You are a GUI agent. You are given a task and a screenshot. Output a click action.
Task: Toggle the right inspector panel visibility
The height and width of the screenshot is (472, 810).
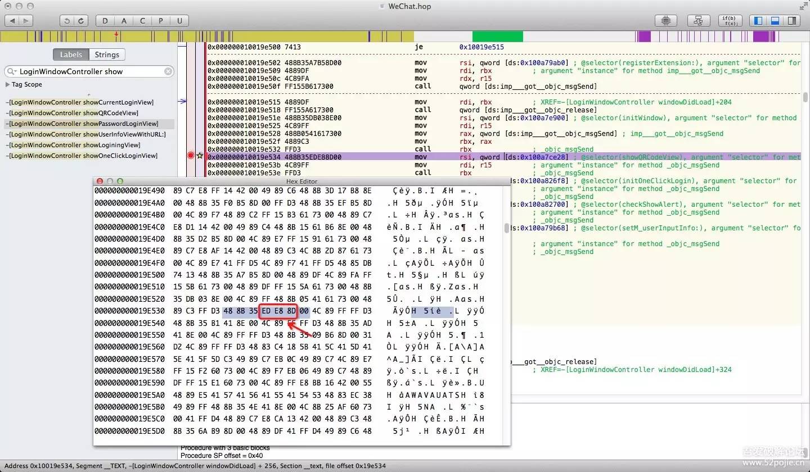791,21
